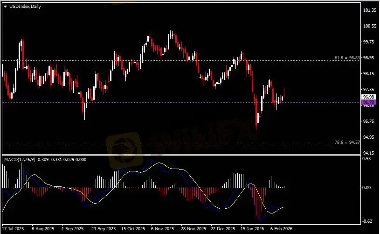
Task: Click the 94.15 price scale value
Action: (x=370, y=153)
